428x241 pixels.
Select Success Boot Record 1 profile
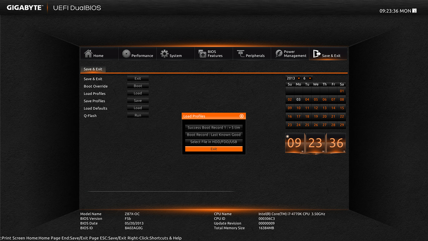[x=214, y=127]
